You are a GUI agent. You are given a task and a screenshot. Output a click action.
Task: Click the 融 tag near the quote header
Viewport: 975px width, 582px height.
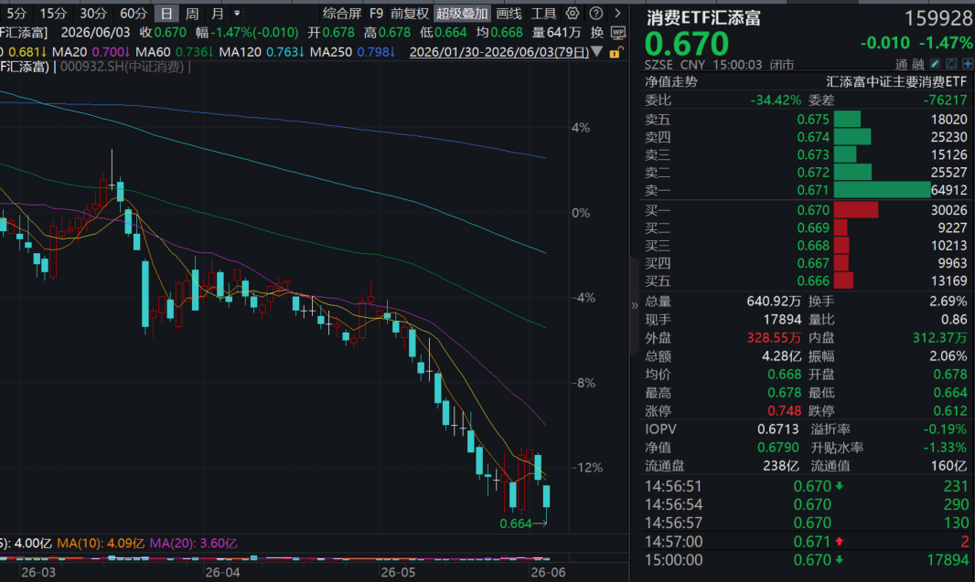[x=917, y=64]
